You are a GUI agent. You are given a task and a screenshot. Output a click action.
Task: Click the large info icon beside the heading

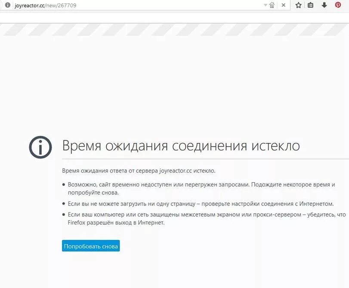click(40, 147)
